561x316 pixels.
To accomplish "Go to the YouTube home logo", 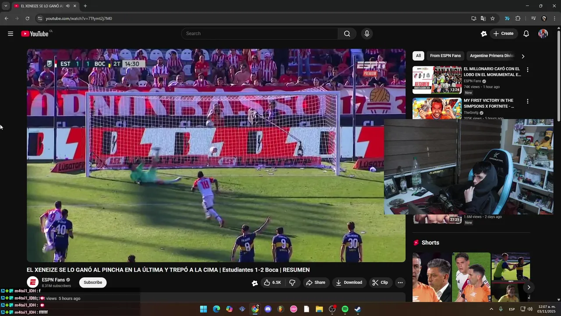I will click(x=35, y=34).
